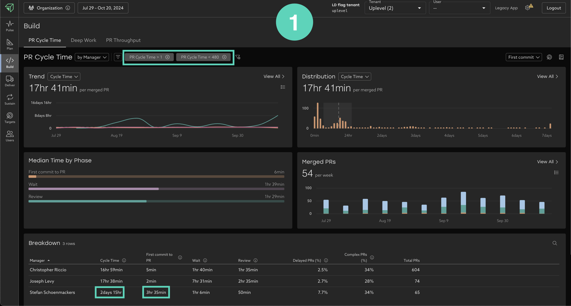Switch to the PR Throughput tab

click(123, 40)
